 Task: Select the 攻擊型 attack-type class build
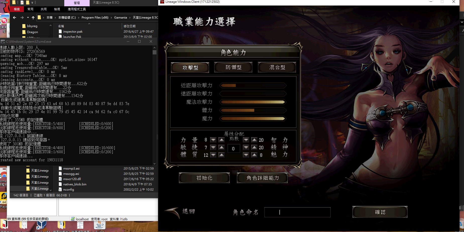click(x=190, y=67)
